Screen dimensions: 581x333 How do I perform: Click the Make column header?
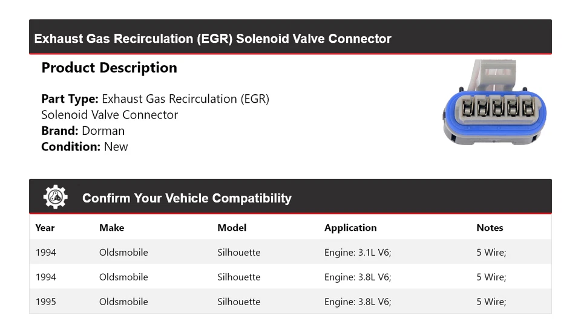coord(111,228)
